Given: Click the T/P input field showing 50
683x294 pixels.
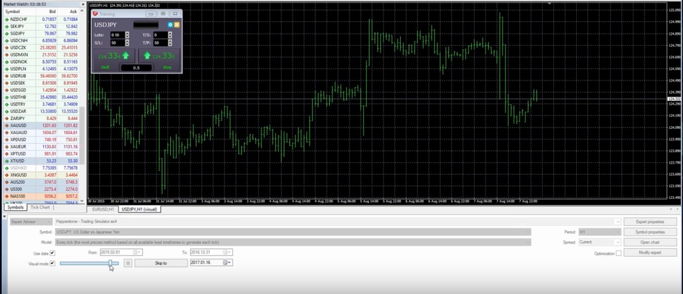Looking at the screenshot, I should pyautogui.click(x=160, y=43).
